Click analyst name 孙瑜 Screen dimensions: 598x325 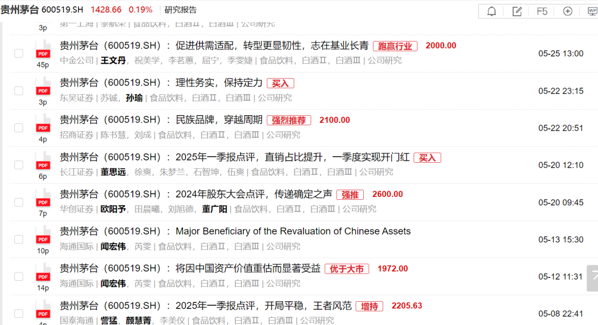point(134,97)
